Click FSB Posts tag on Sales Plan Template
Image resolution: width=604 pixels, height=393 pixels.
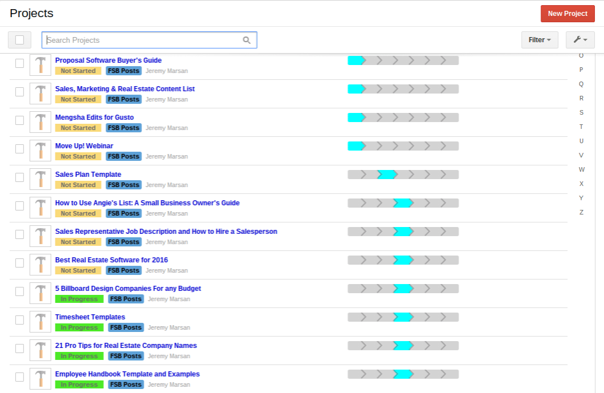click(124, 185)
